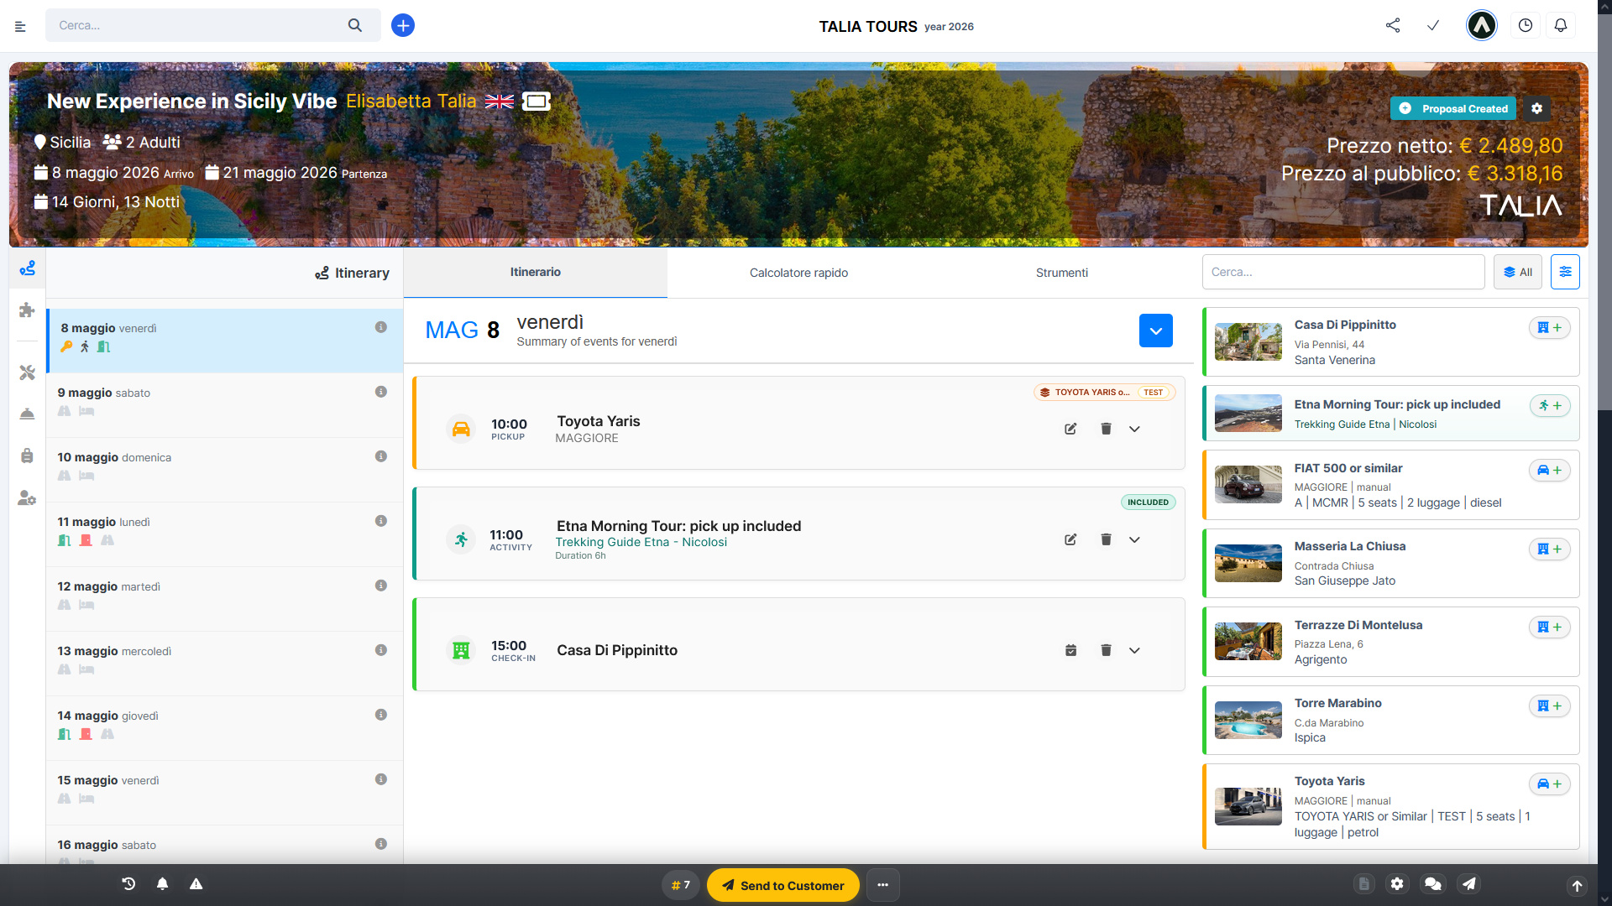The image size is (1612, 906).
Task: Open the puzzle-piece extras panel in sidebar
Action: click(x=27, y=310)
